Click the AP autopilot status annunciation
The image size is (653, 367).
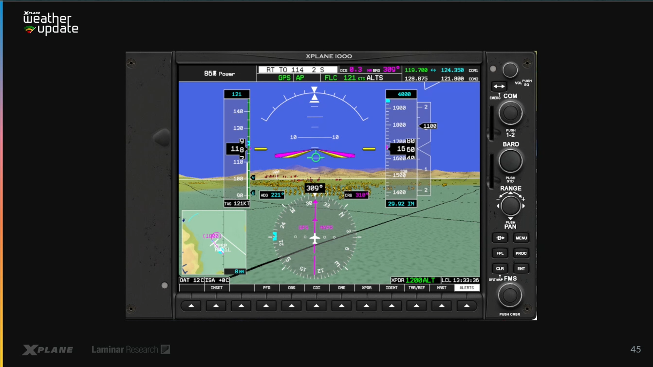tap(300, 78)
